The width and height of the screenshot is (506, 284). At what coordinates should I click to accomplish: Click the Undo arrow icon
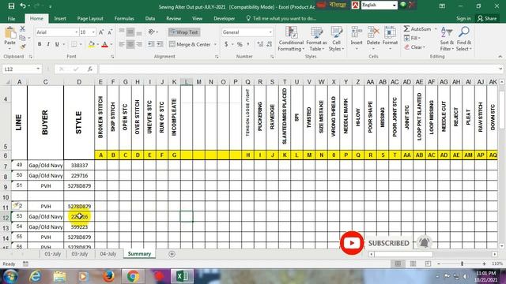click(23, 6)
